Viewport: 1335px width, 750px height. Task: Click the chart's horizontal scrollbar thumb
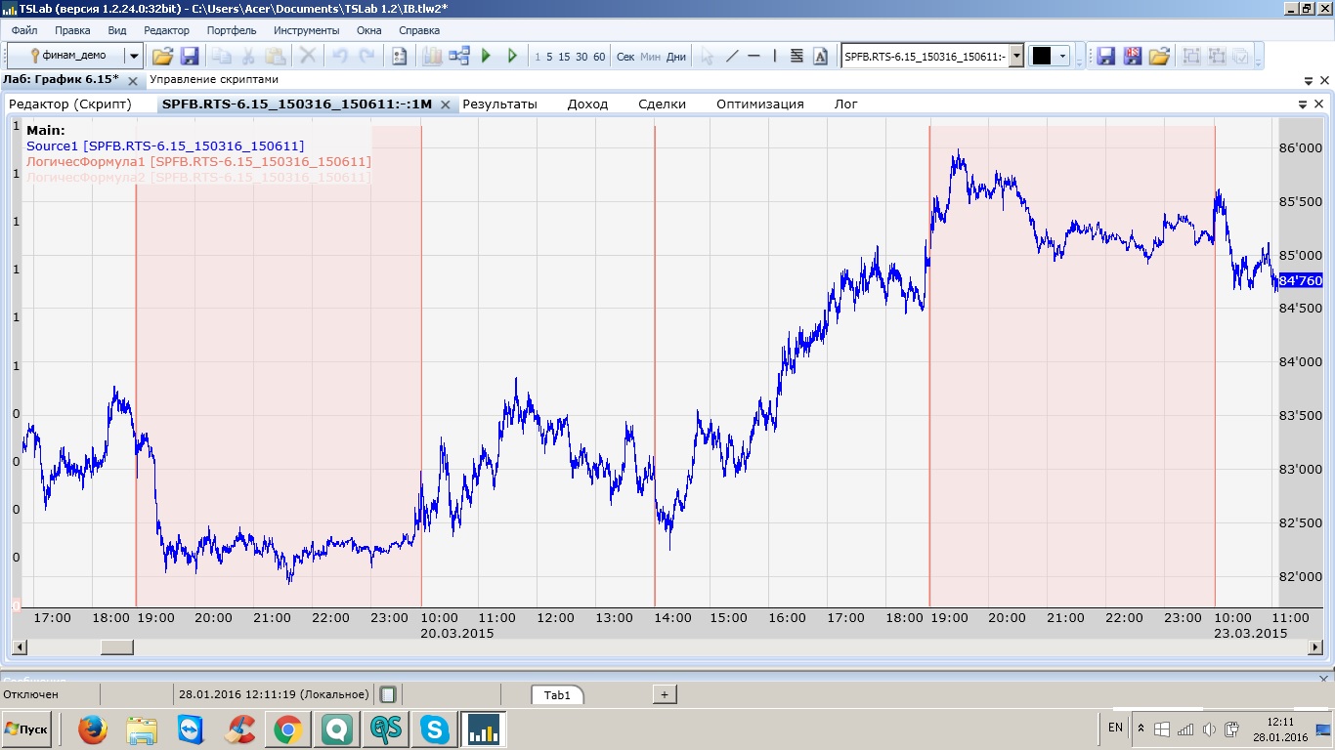pos(117,647)
